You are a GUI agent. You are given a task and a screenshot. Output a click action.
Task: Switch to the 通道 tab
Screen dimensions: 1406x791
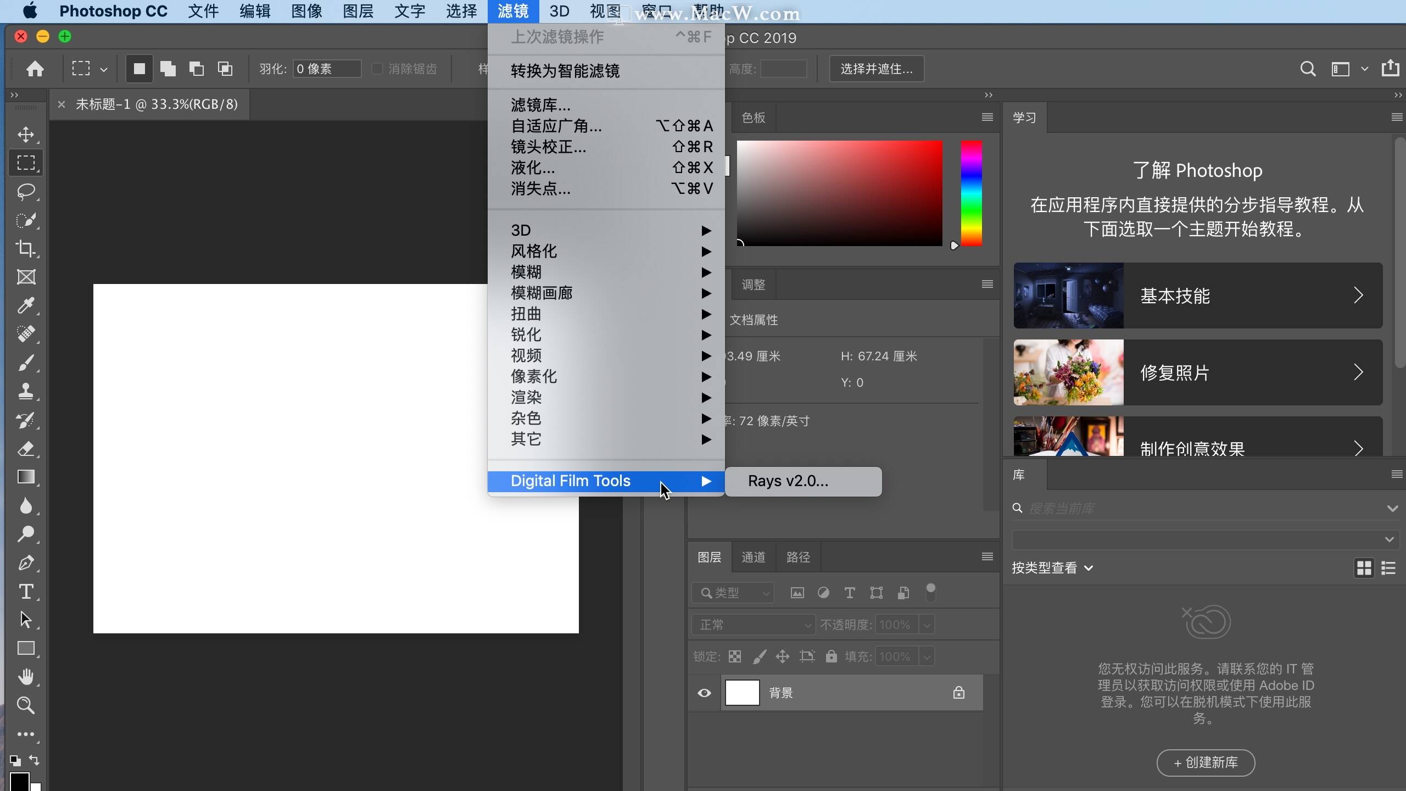click(753, 557)
